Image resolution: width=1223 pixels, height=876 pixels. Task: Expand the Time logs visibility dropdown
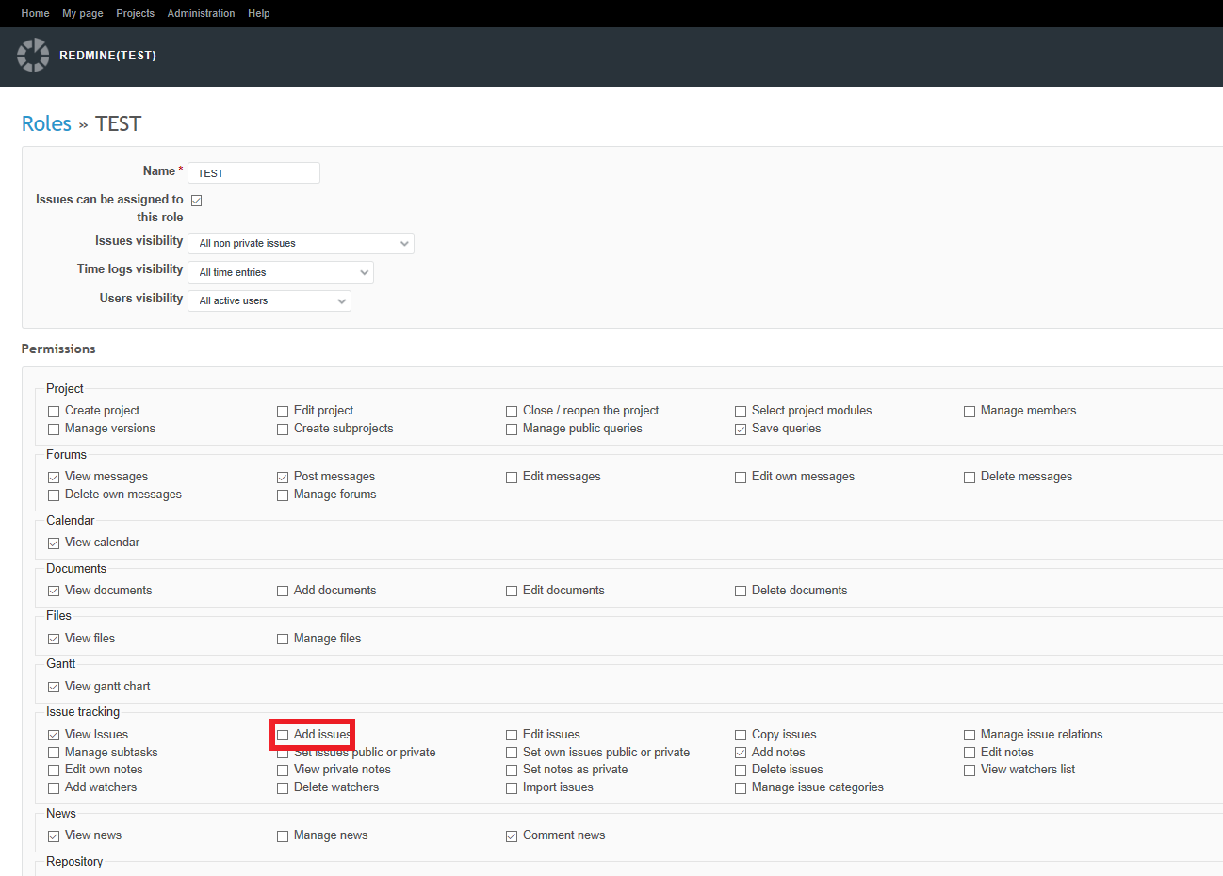tap(281, 272)
